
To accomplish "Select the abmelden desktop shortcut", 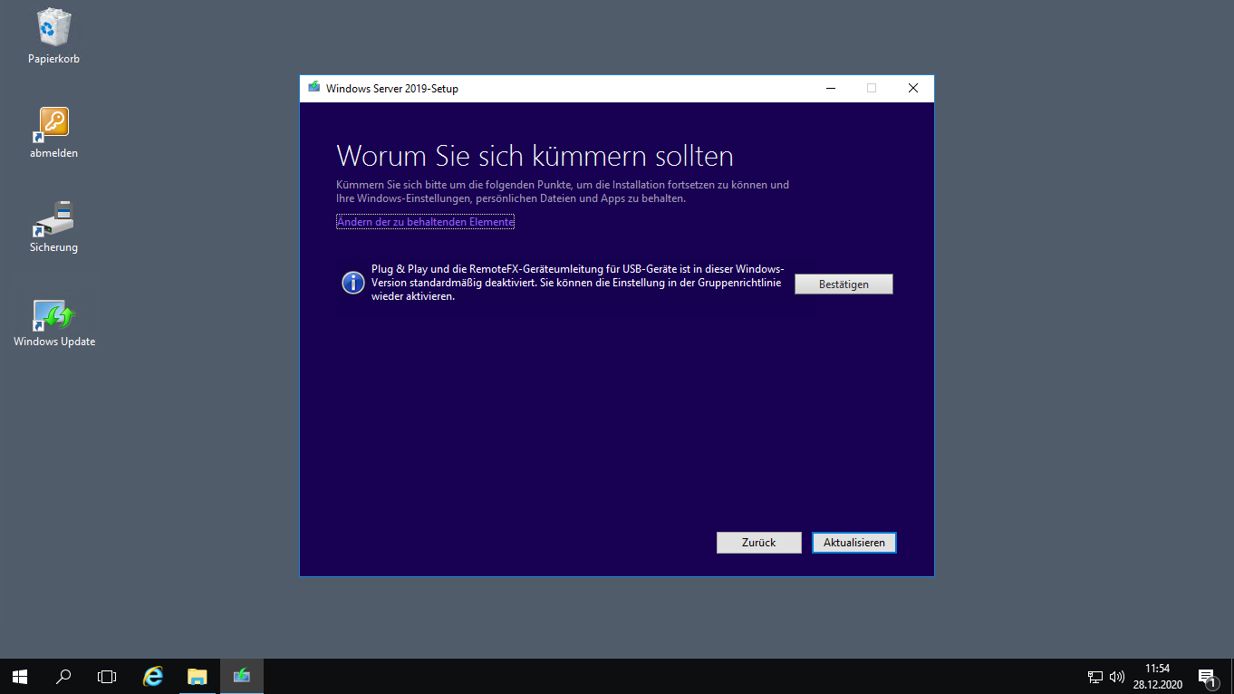I will click(x=53, y=132).
